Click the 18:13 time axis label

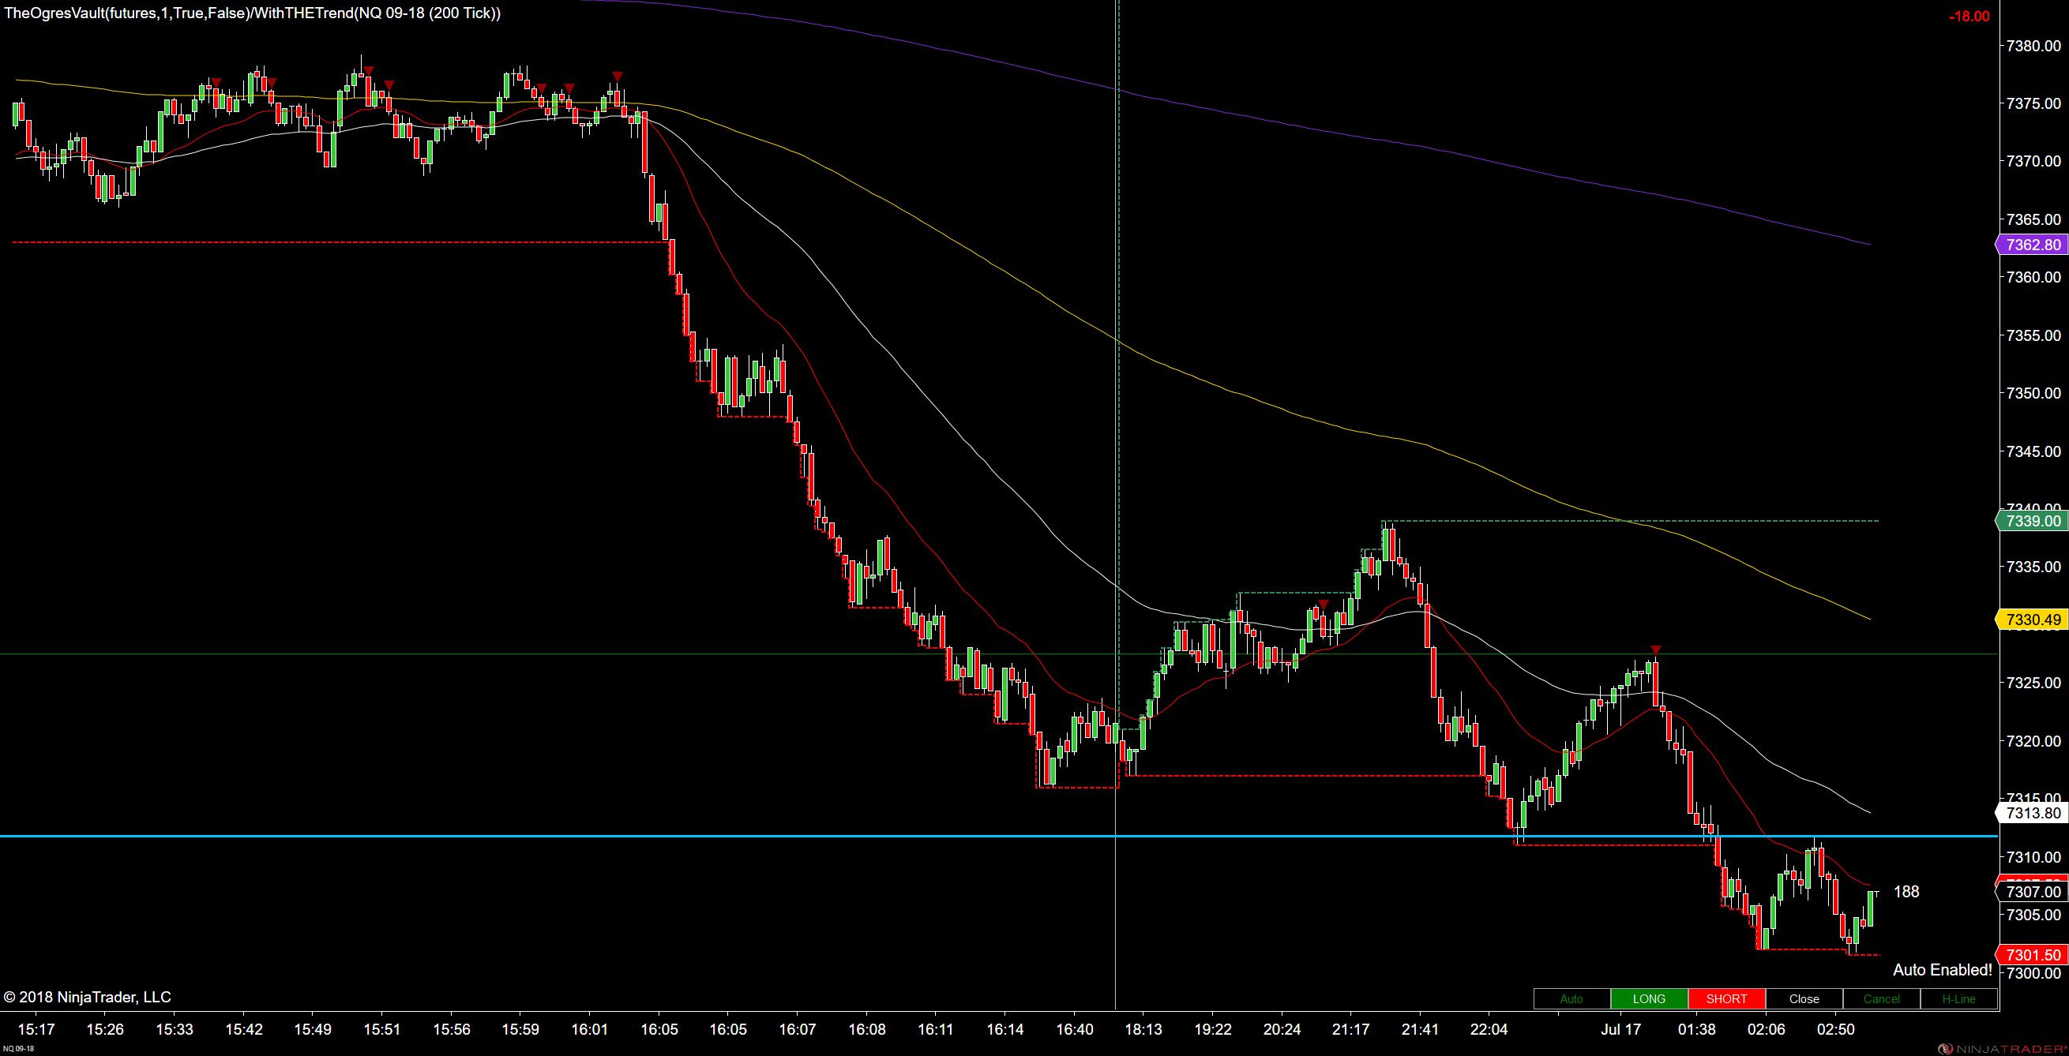[1143, 1029]
